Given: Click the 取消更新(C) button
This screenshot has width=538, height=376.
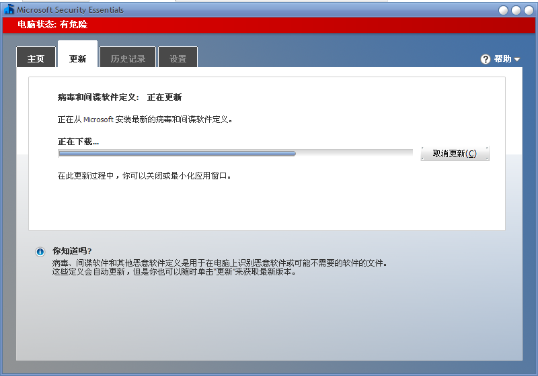Looking at the screenshot, I should 455,153.
